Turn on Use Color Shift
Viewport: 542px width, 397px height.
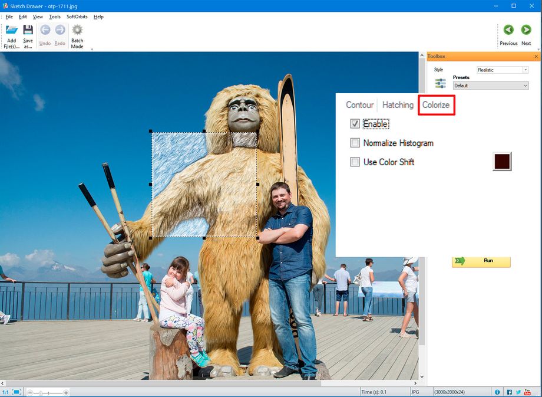(x=354, y=162)
